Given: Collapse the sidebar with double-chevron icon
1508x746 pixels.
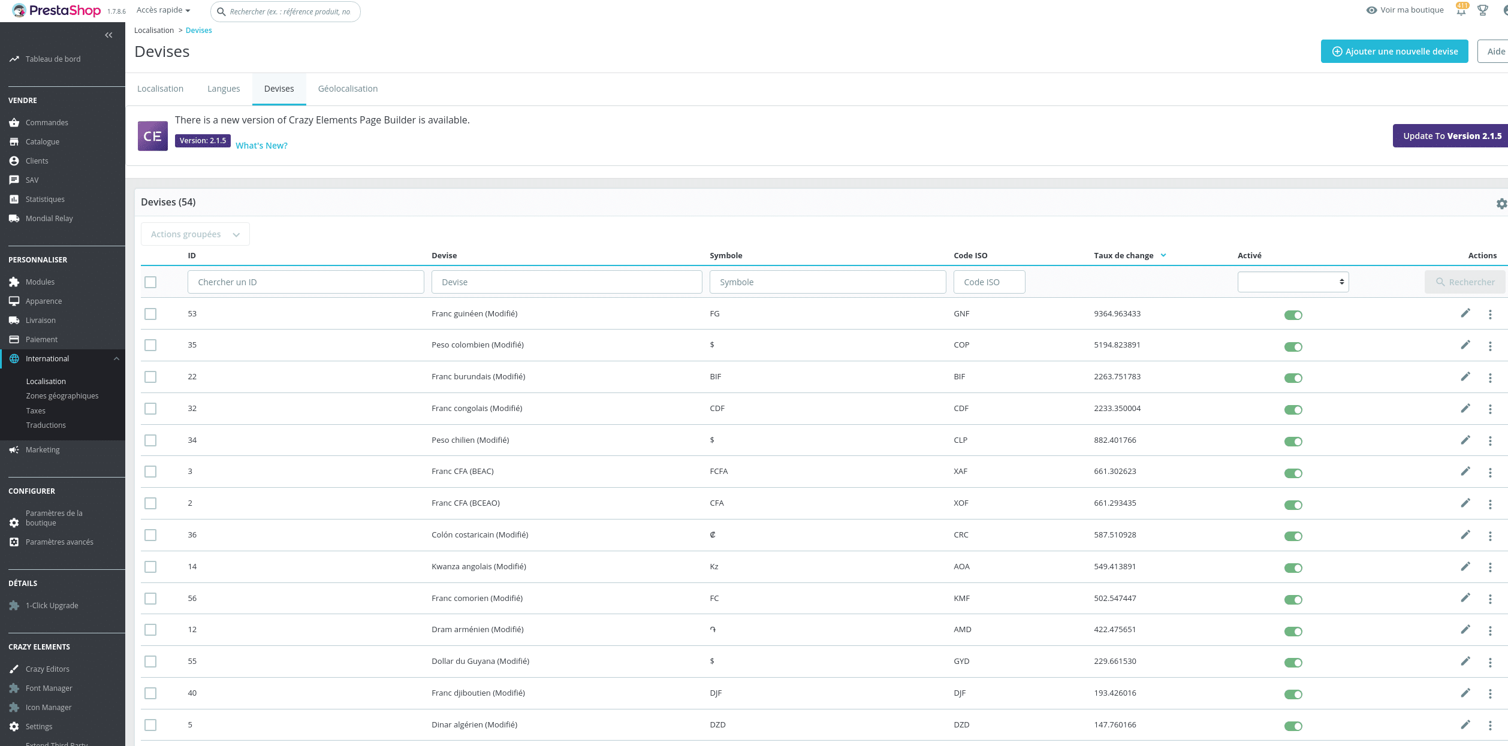Looking at the screenshot, I should pos(108,35).
